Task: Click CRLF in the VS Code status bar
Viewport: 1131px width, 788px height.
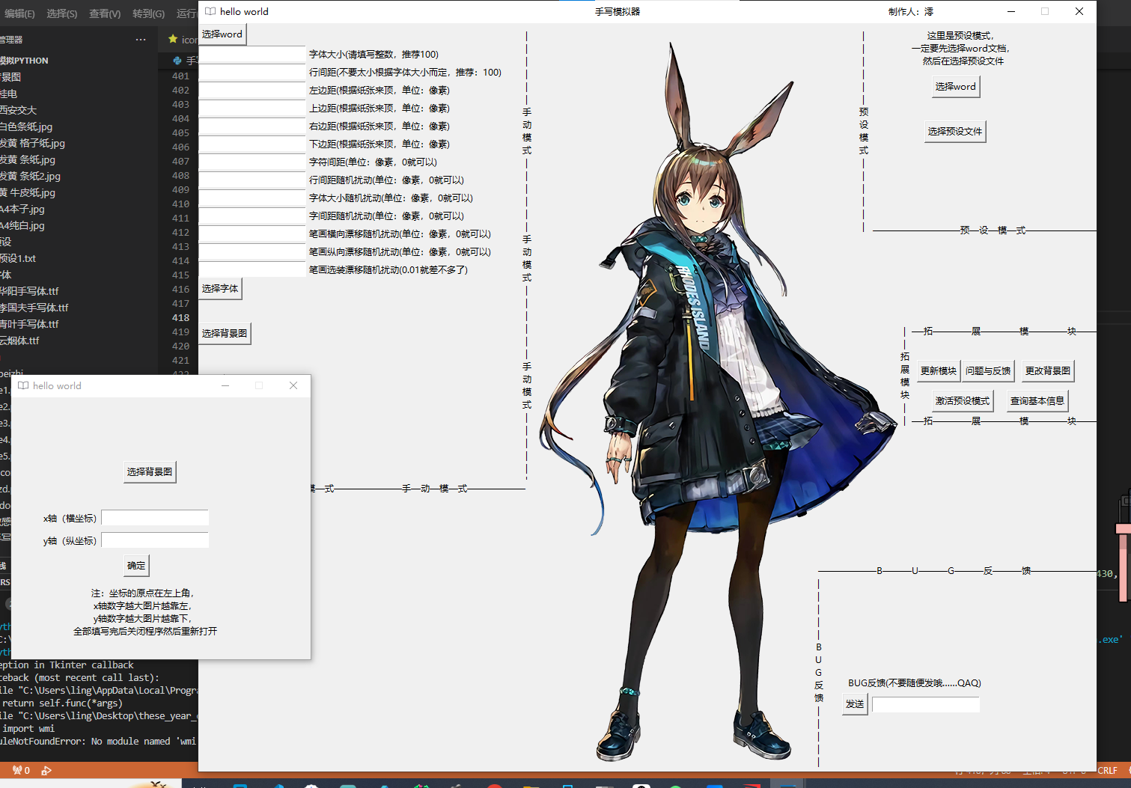Action: click(1107, 770)
